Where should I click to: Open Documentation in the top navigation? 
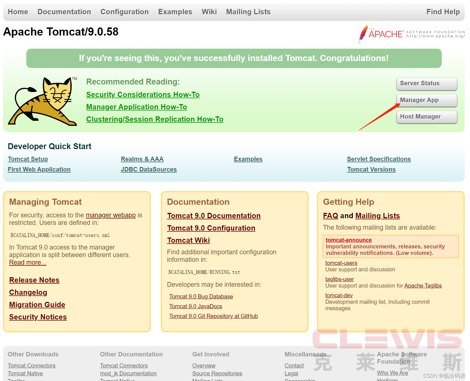pos(64,12)
